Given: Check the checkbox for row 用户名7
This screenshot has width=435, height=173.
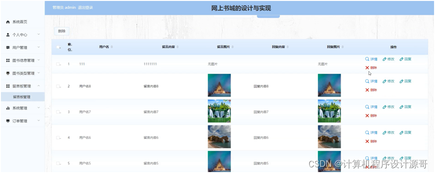Looking at the screenshot, I should pos(58,112).
